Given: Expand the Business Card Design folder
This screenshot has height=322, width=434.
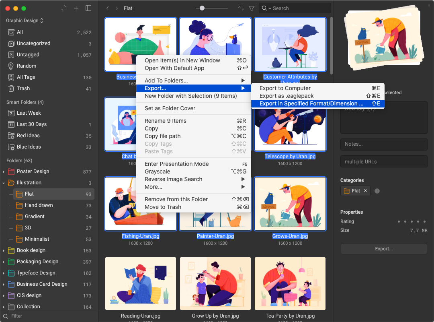Looking at the screenshot, I should (4, 284).
